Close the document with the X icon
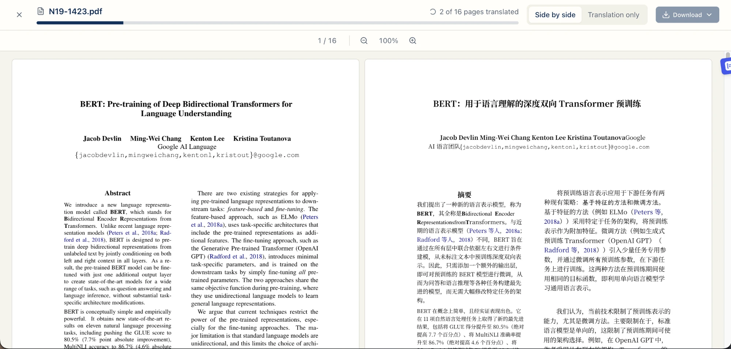The width and height of the screenshot is (731, 349). (19, 15)
